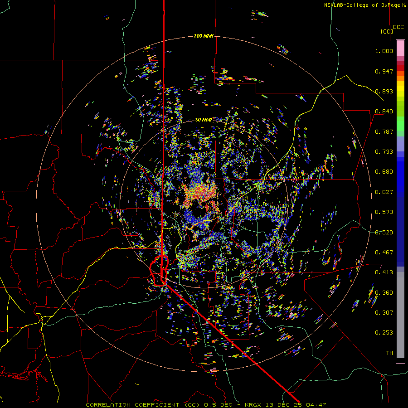Click the 50 NMI range ring label

[x=204, y=120]
